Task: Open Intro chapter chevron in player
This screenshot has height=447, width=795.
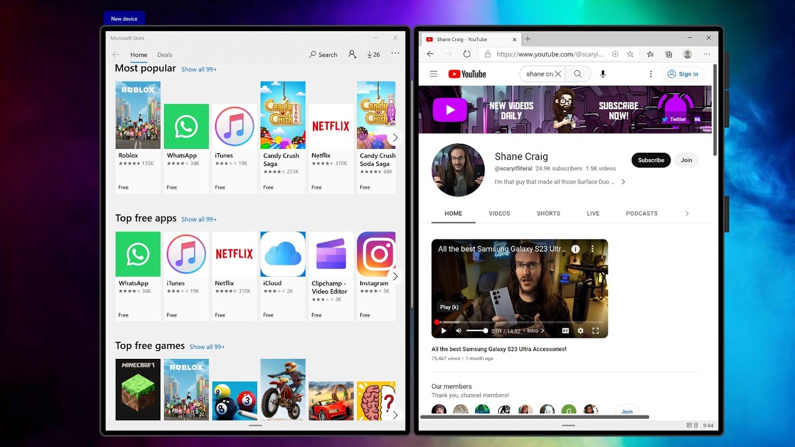Action: 542,331
